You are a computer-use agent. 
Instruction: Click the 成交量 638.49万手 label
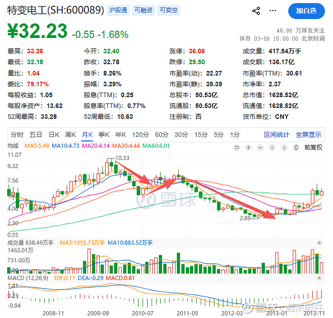click(30, 243)
